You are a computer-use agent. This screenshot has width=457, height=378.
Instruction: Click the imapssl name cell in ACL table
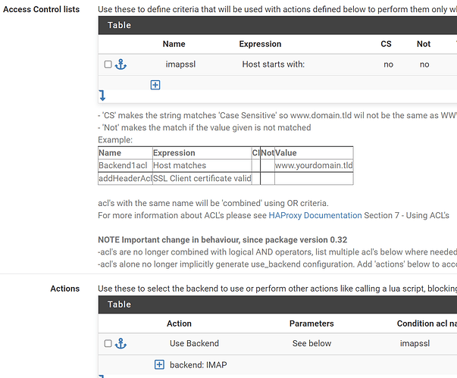click(x=180, y=64)
